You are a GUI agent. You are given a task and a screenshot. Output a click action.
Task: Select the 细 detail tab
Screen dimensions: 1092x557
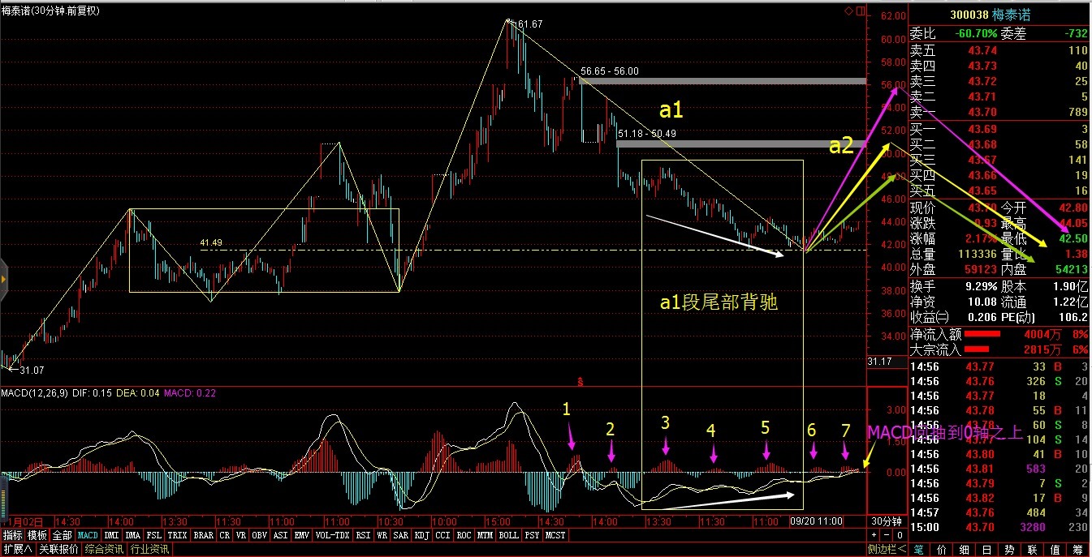965,549
